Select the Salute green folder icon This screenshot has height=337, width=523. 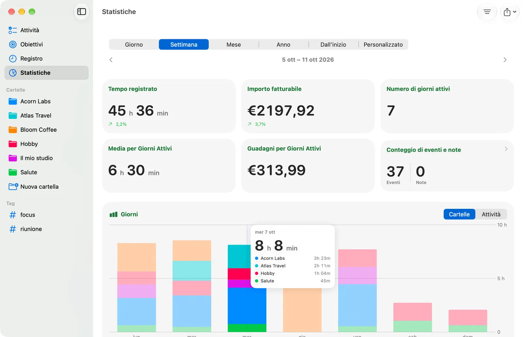(x=13, y=172)
